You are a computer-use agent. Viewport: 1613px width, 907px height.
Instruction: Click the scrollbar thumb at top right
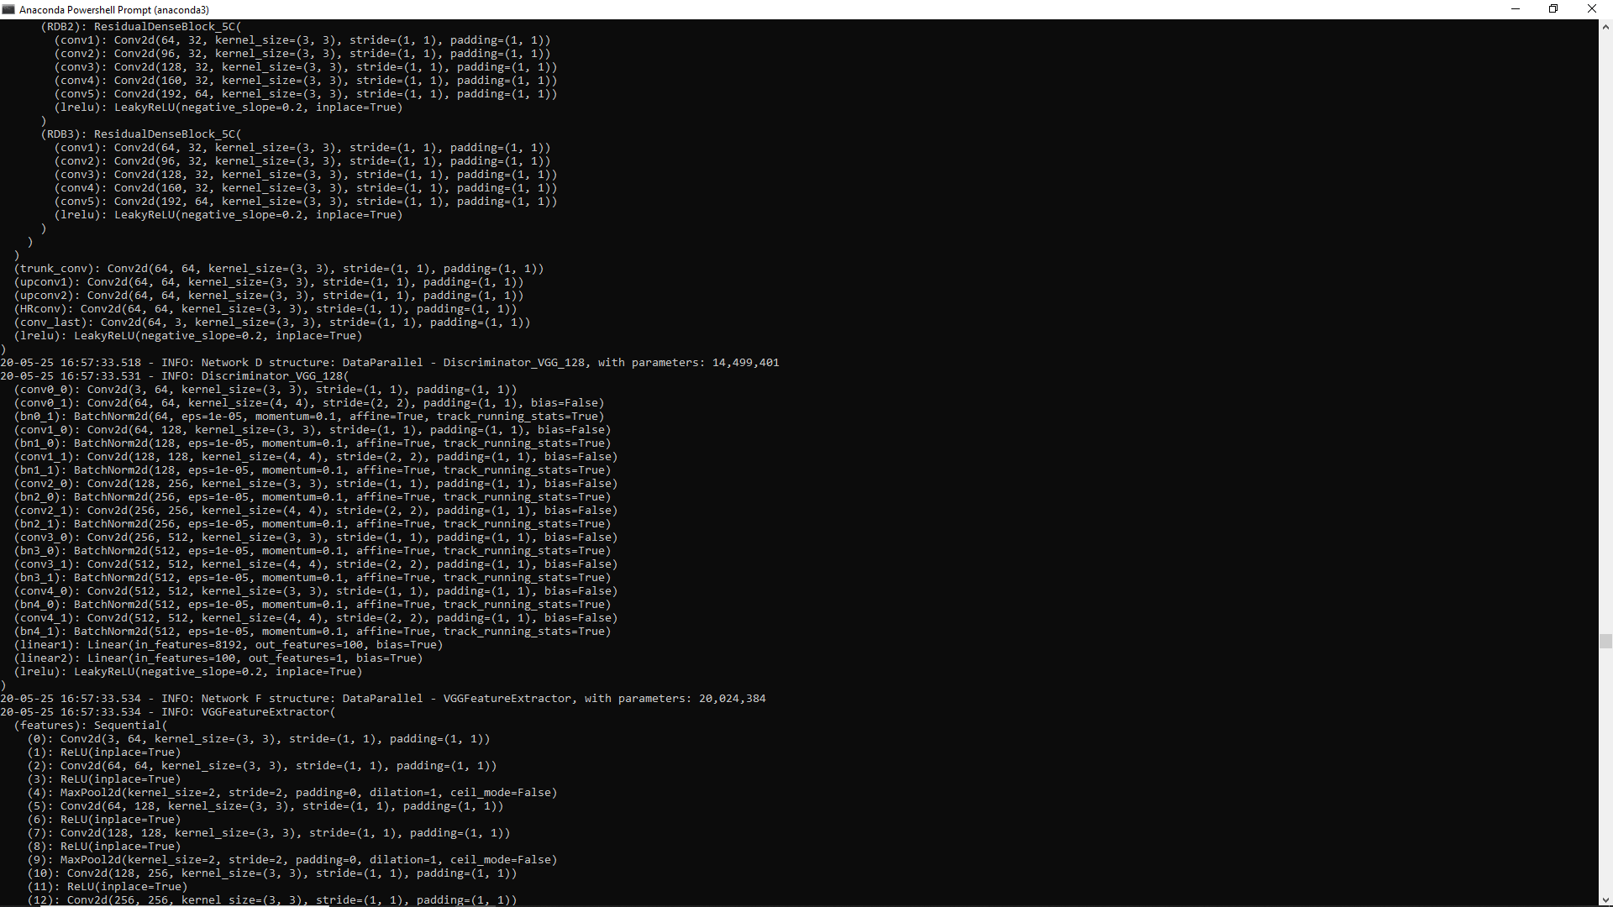pyautogui.click(x=1605, y=641)
